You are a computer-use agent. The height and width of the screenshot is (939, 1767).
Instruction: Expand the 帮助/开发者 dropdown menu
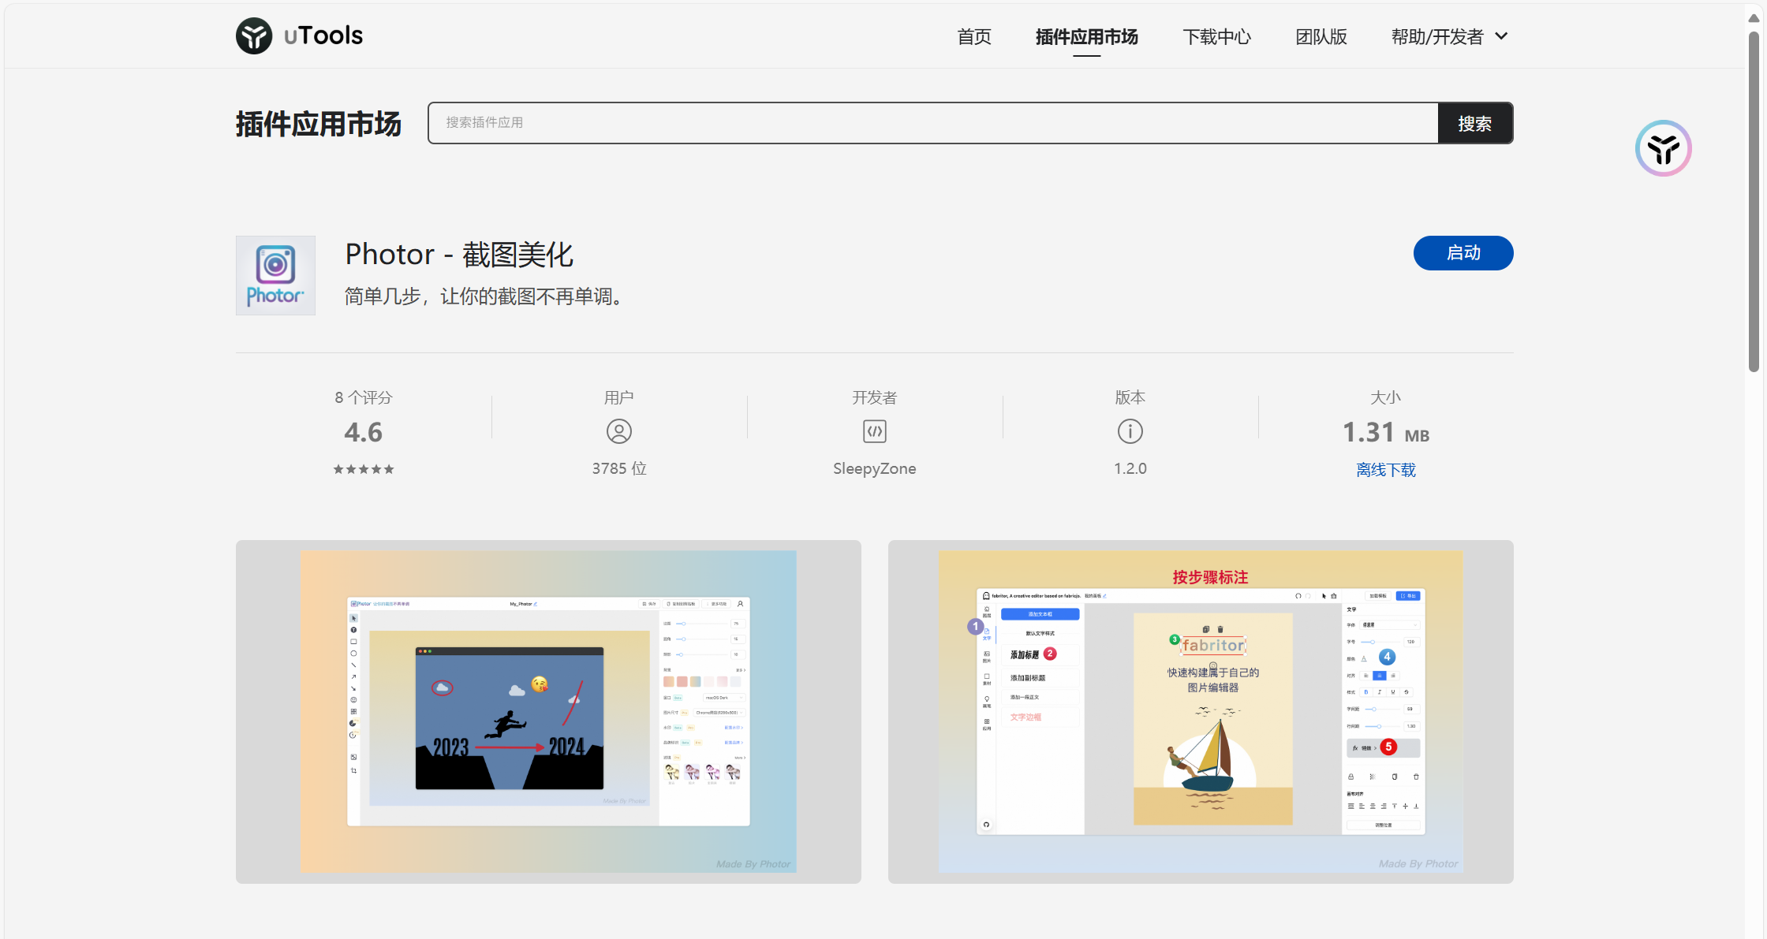[1449, 36]
